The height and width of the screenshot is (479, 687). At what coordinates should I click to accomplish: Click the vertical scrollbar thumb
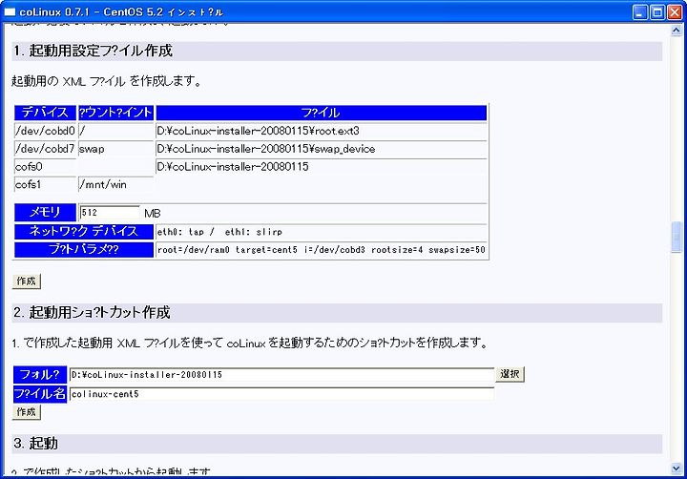(677, 237)
